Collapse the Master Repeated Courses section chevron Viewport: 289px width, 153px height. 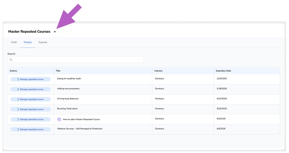point(55,32)
